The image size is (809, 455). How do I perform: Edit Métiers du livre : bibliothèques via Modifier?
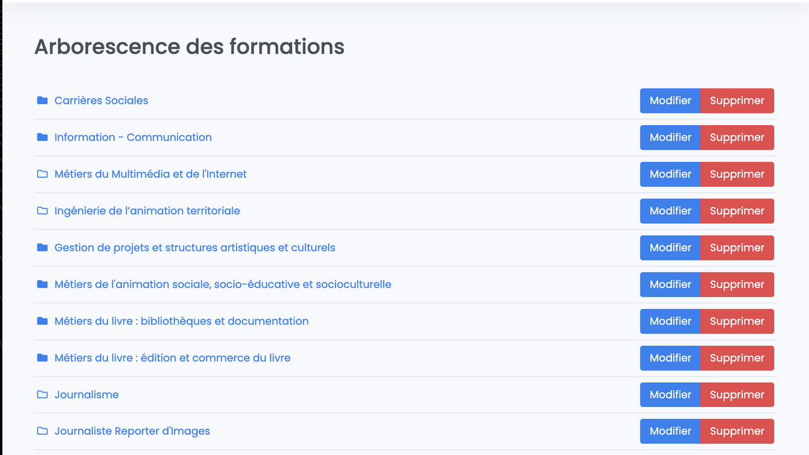coord(670,321)
